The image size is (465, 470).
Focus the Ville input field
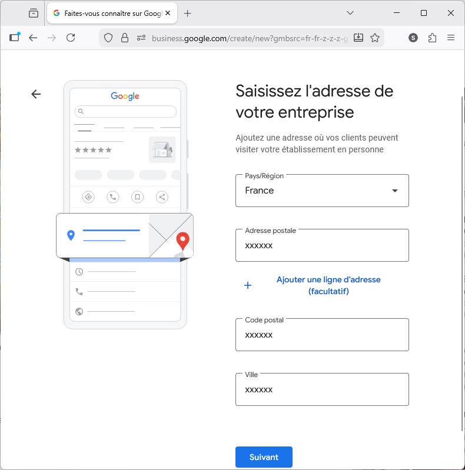point(322,389)
